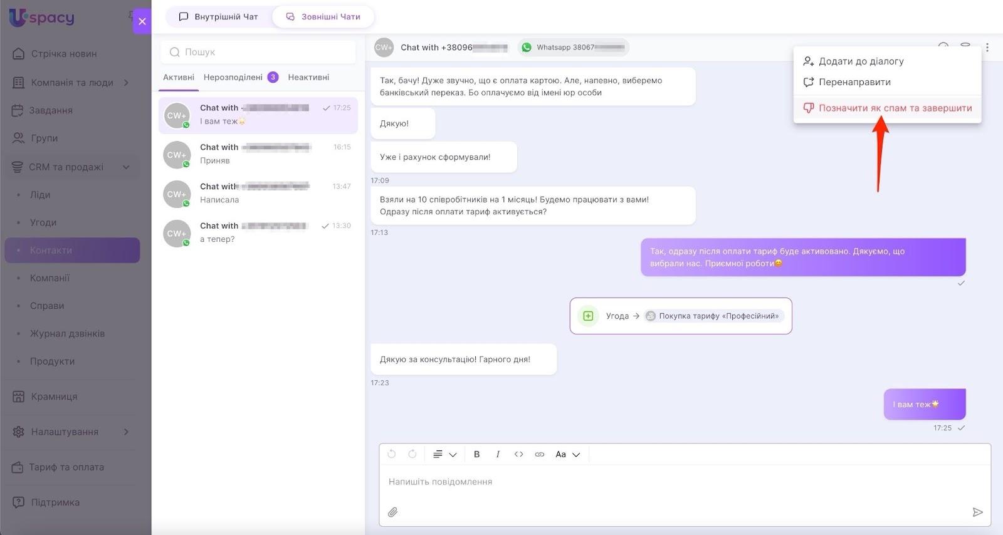This screenshot has width=1003, height=535.
Task: Send the message with the arrow icon
Action: click(x=977, y=512)
